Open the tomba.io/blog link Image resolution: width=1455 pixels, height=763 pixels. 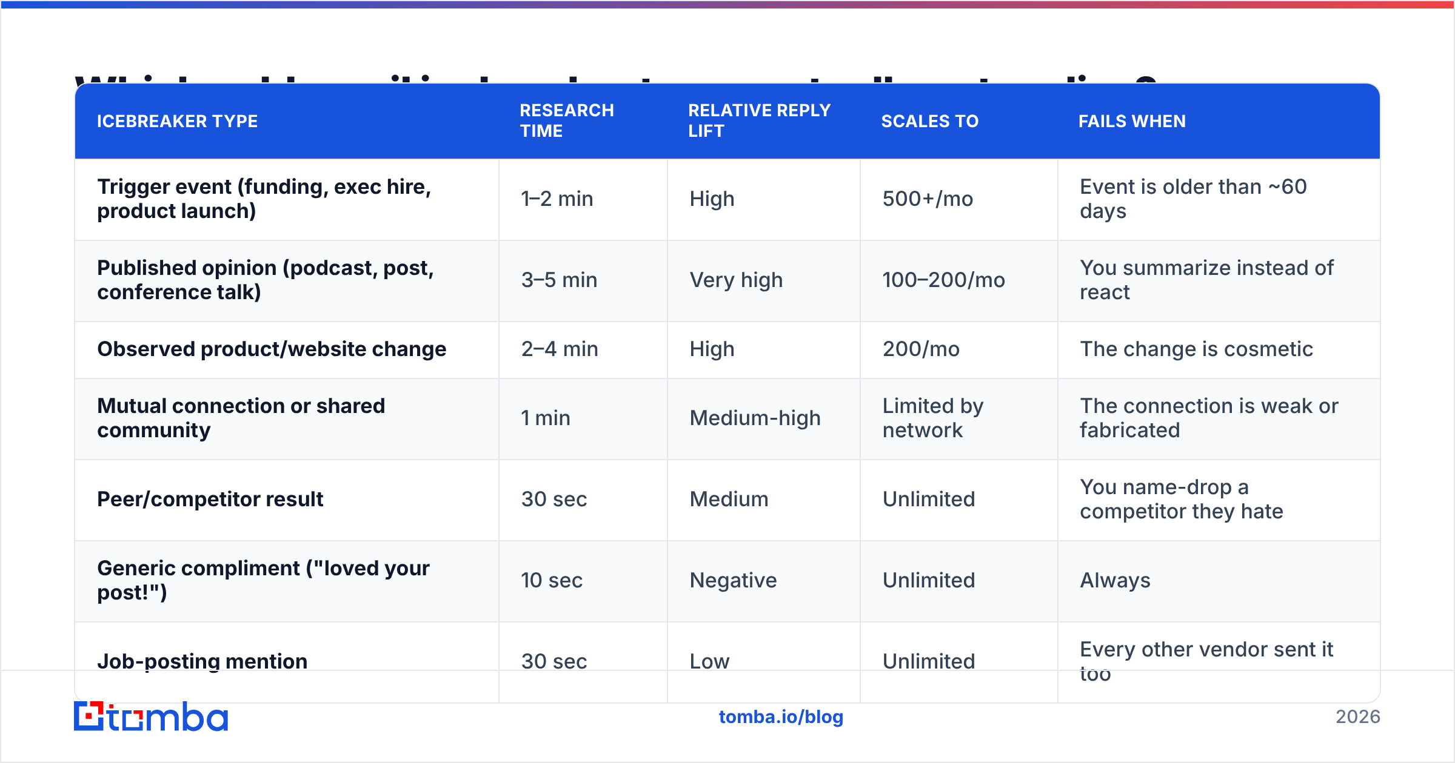pos(781,717)
